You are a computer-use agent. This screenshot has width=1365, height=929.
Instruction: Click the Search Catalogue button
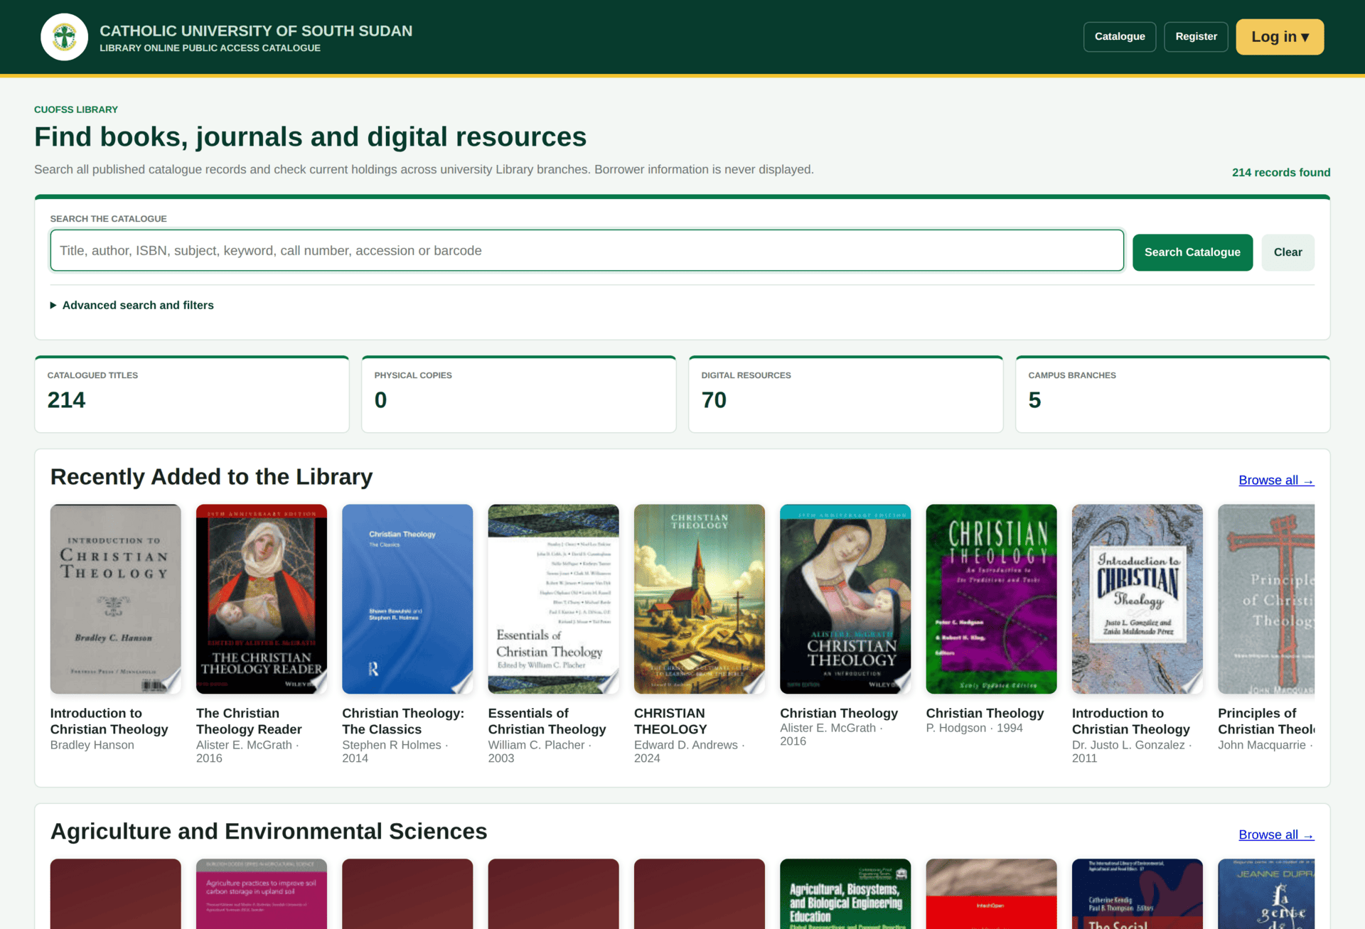coord(1192,252)
